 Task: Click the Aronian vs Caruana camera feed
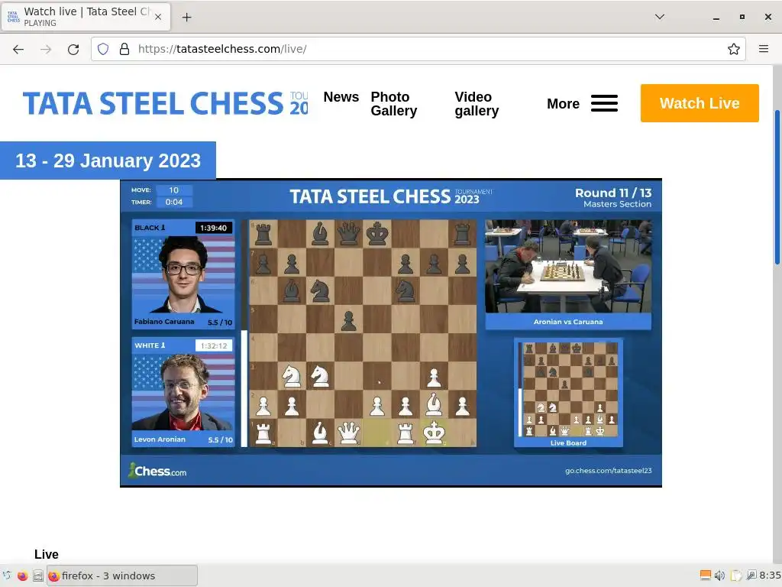[568, 267]
